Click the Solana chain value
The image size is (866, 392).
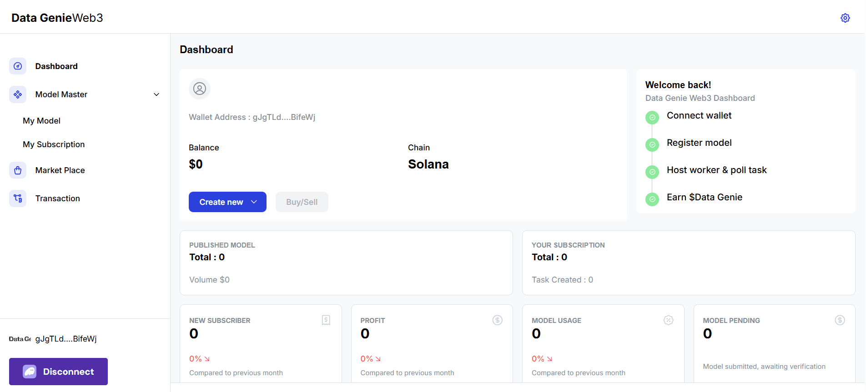pyautogui.click(x=428, y=164)
